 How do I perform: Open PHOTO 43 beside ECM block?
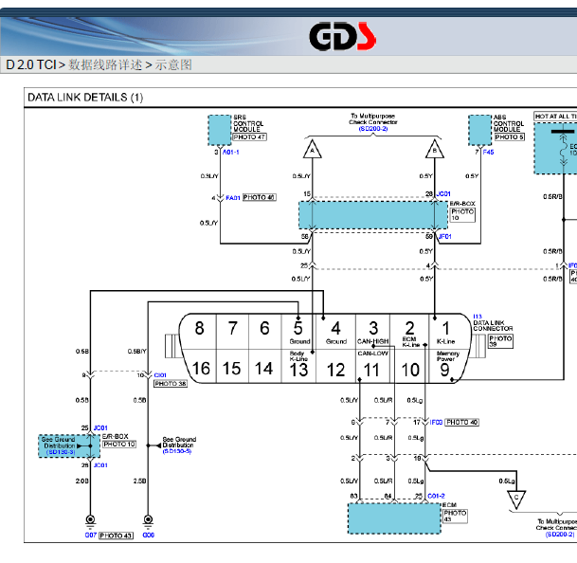(x=455, y=516)
